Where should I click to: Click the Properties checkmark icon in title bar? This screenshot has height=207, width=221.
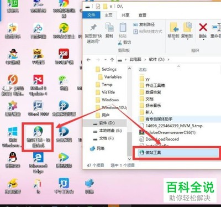[98, 7]
